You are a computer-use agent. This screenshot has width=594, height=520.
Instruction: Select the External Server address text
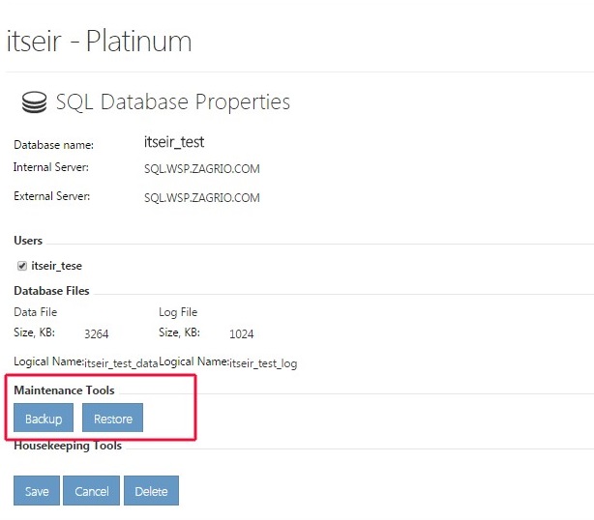tap(202, 197)
